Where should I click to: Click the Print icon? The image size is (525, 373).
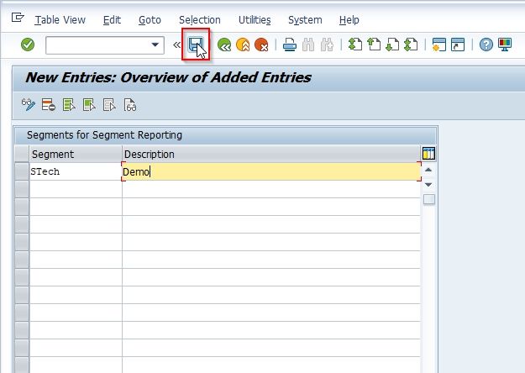pos(289,45)
